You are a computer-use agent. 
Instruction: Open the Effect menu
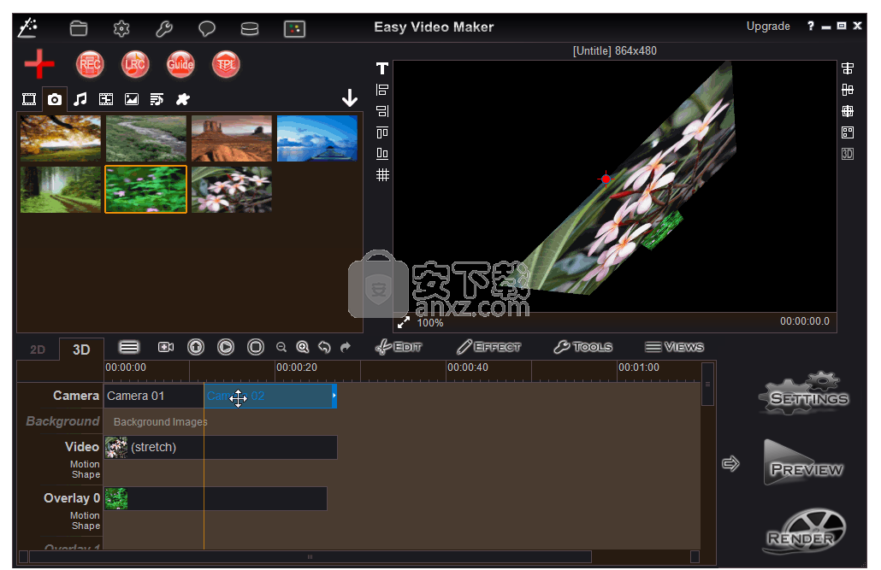pyautogui.click(x=488, y=347)
